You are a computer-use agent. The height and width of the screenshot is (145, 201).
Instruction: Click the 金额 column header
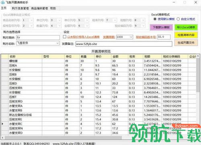point(119,57)
